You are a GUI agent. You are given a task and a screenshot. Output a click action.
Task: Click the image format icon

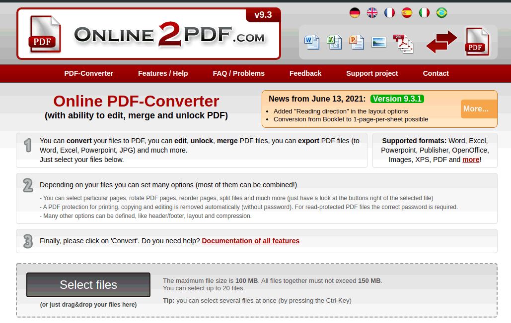(x=379, y=42)
